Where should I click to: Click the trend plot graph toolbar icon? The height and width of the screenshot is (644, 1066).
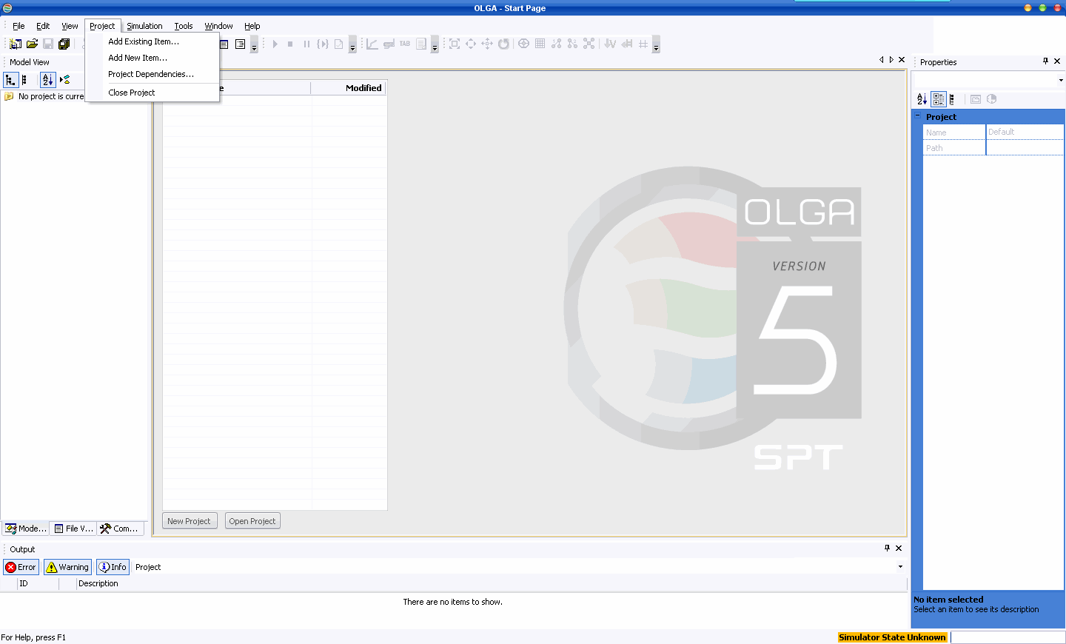click(x=372, y=44)
